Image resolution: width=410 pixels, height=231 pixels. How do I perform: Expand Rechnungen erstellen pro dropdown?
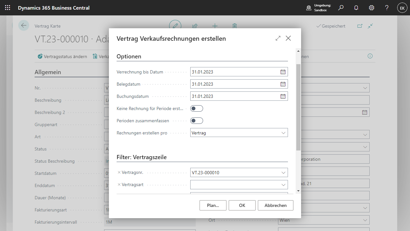[x=283, y=133]
